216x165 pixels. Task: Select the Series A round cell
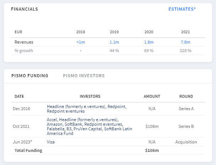[186, 109]
